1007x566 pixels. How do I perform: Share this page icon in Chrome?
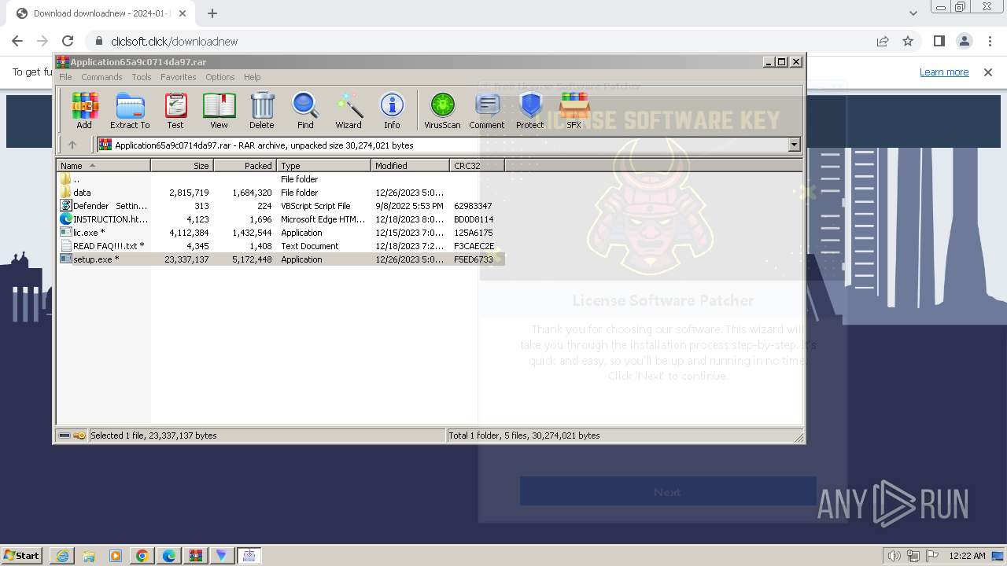pyautogui.click(x=883, y=41)
